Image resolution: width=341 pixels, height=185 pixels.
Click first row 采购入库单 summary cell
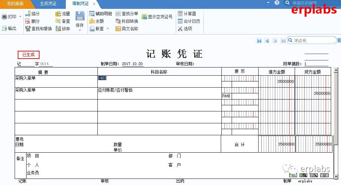click(56, 81)
